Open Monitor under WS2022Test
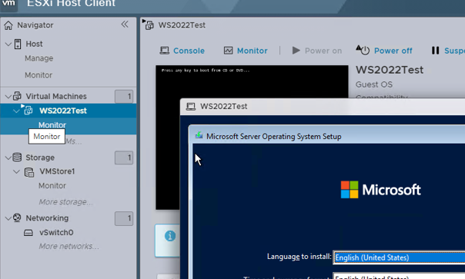The width and height of the screenshot is (465, 279). coord(52,125)
